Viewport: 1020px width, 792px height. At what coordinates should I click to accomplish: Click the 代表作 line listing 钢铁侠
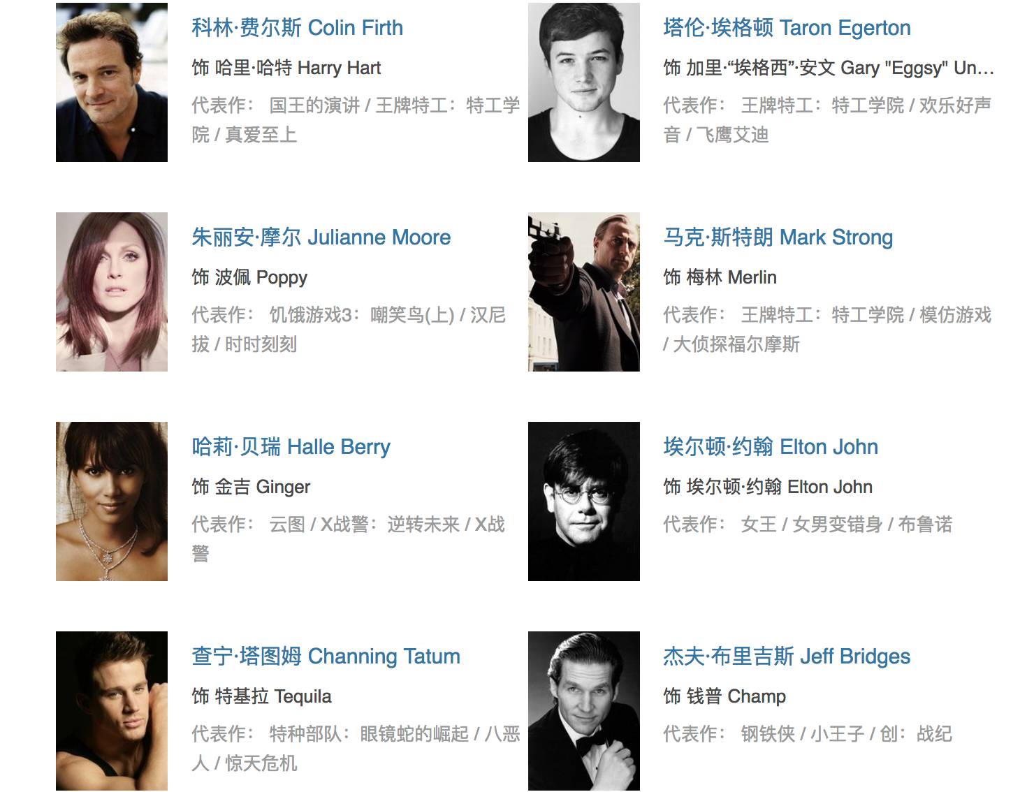(x=807, y=734)
